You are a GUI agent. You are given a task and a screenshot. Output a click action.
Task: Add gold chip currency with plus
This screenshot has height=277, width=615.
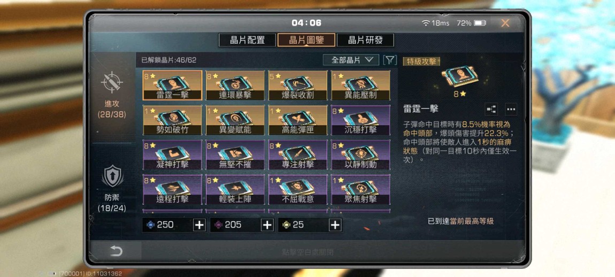click(x=335, y=225)
